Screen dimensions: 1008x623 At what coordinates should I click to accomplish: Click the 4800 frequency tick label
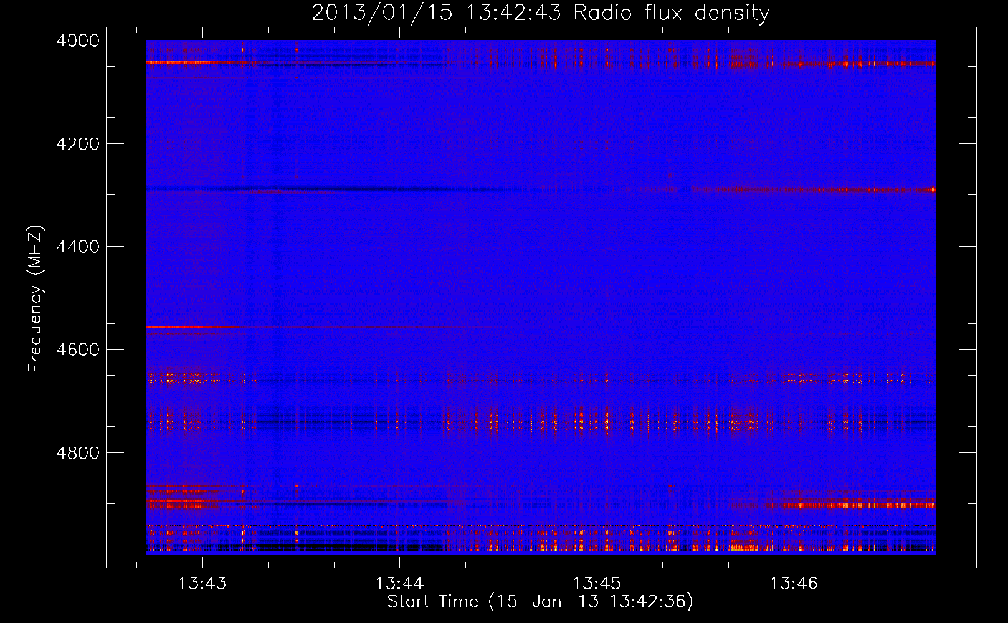[78, 453]
